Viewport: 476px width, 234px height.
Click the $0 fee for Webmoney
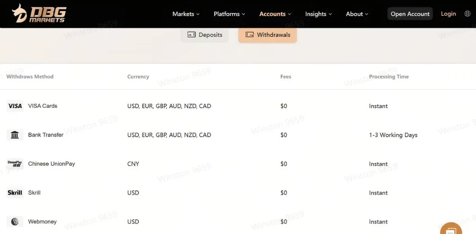(284, 222)
